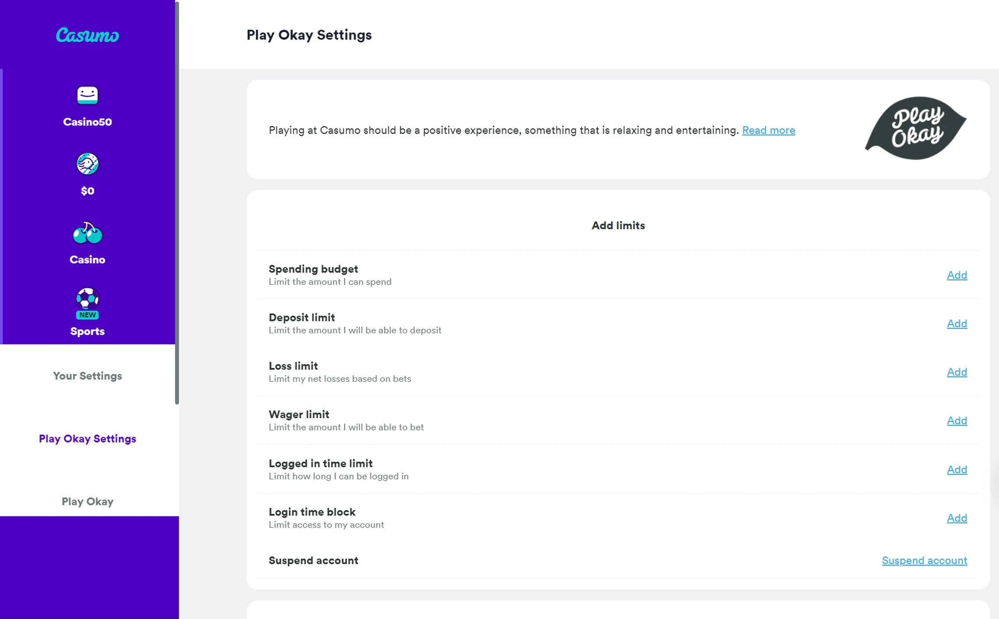The width and height of the screenshot is (999, 619).
Task: Click the Suspend account link
Action: [x=925, y=560]
